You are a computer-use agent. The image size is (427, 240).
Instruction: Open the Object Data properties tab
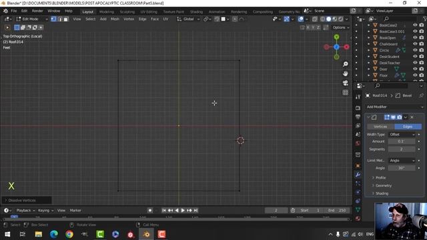coord(358,210)
